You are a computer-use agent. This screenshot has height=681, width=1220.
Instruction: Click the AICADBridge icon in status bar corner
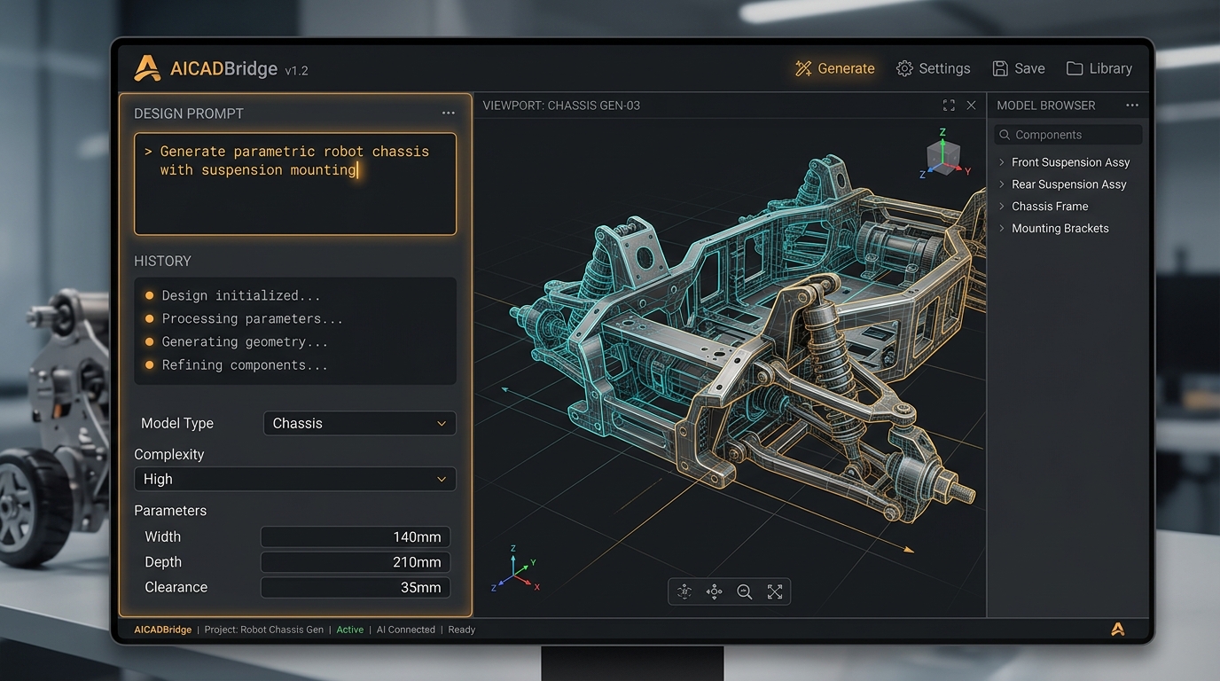pos(1117,629)
